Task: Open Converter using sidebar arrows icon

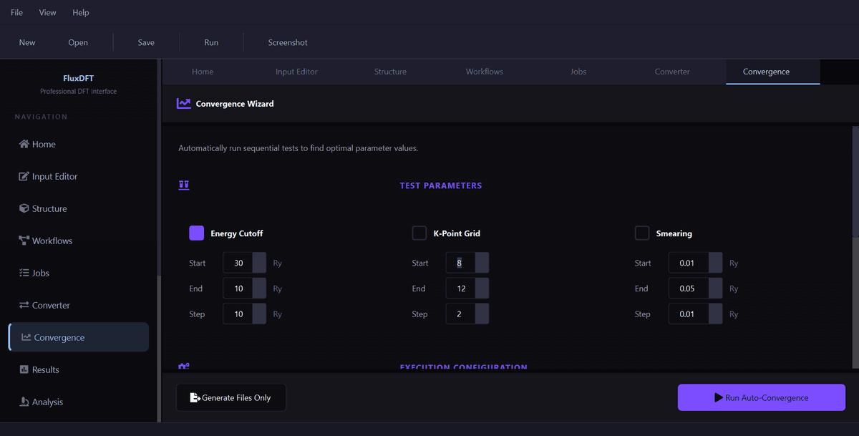Action: click(x=24, y=306)
